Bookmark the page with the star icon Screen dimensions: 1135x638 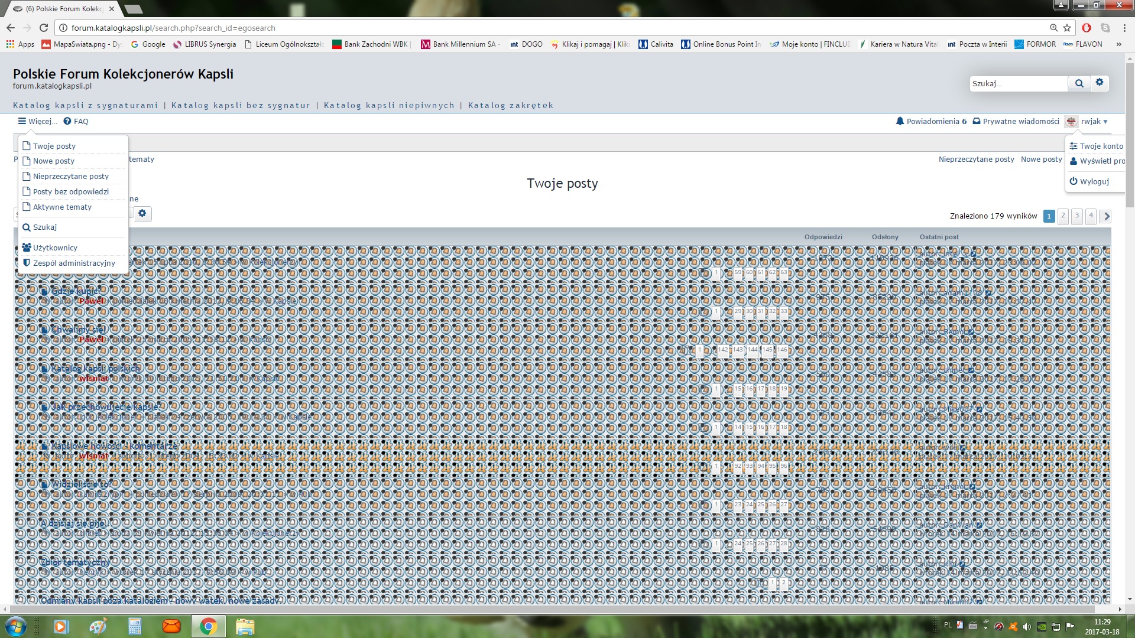tap(1067, 28)
